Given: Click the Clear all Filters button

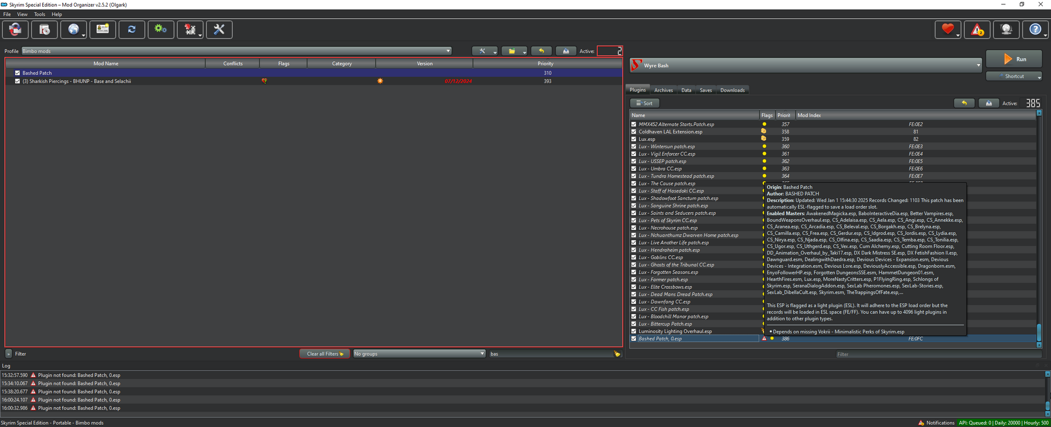Looking at the screenshot, I should [325, 354].
